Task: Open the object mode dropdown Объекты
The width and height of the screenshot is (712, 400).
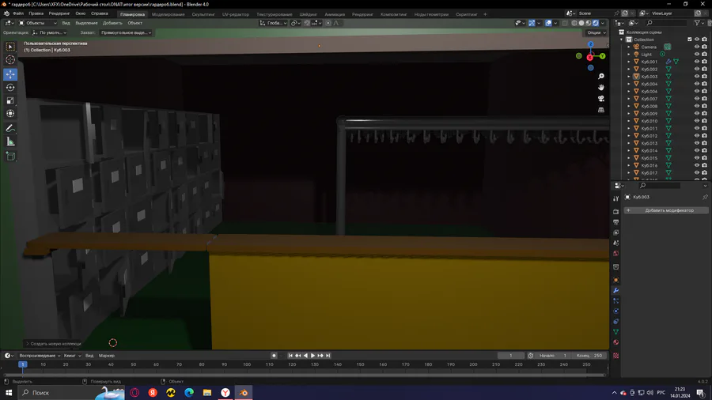Action: pos(38,23)
